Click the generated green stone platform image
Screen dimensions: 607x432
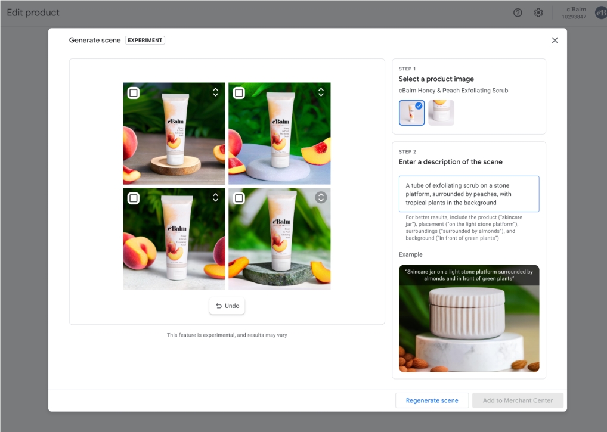pyautogui.click(x=280, y=239)
